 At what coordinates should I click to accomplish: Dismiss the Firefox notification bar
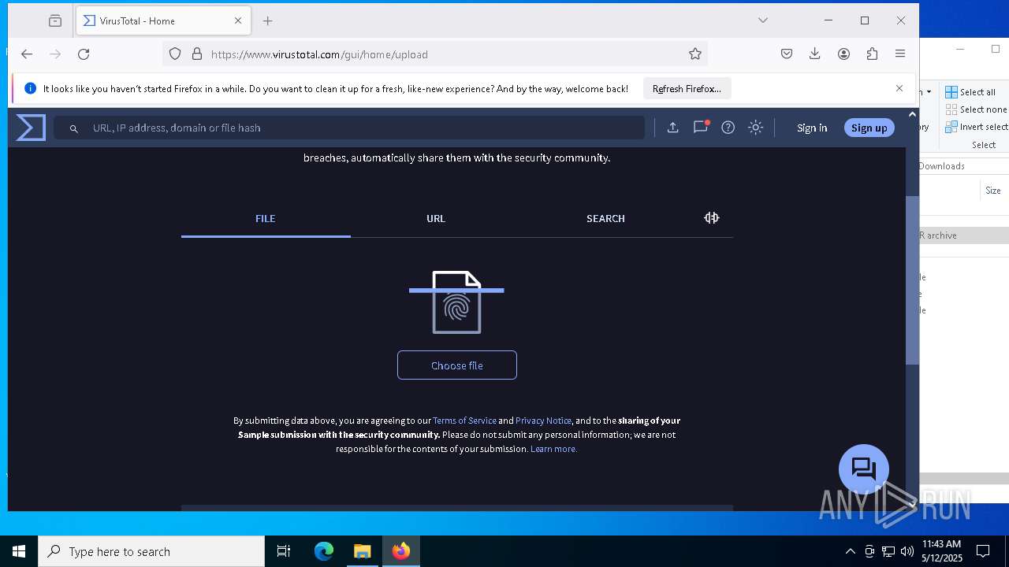[899, 88]
